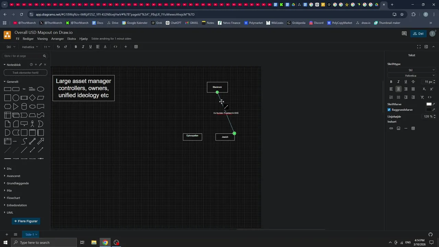Screen dimensions: 439x247
Task: Select the cloud shape in Generelt
Action: click(32, 106)
